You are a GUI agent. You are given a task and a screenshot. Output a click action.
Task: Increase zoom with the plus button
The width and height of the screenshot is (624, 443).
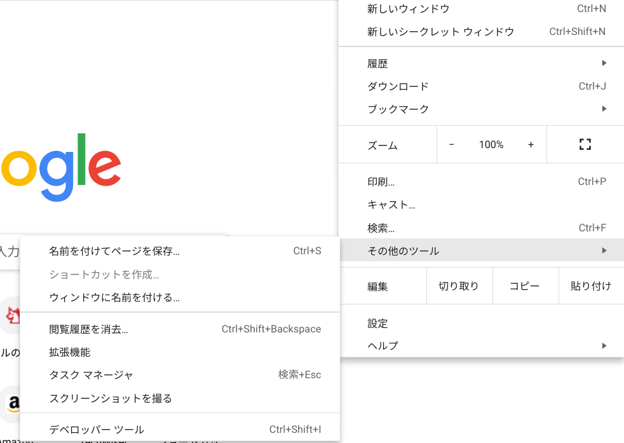531,144
